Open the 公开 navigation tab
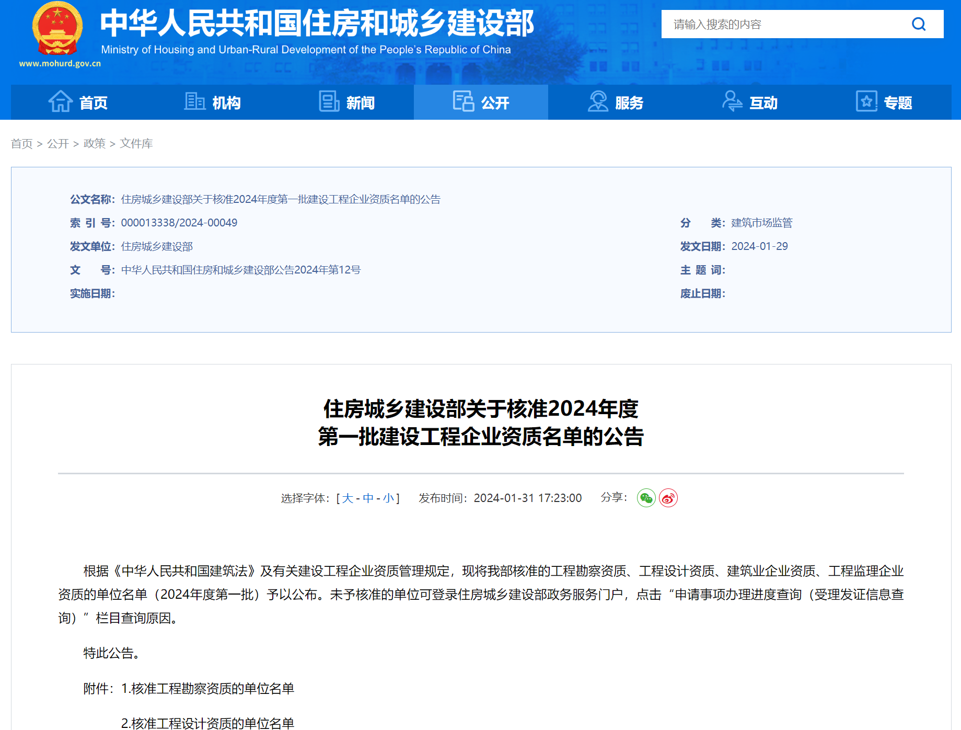Image resolution: width=961 pixels, height=730 pixels. [481, 102]
